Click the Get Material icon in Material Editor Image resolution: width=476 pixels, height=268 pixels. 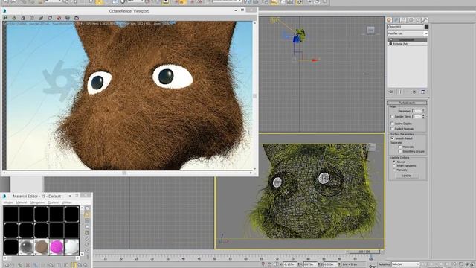(7, 265)
